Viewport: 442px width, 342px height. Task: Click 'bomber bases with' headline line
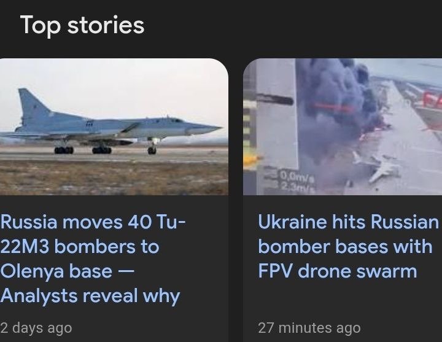[345, 246]
